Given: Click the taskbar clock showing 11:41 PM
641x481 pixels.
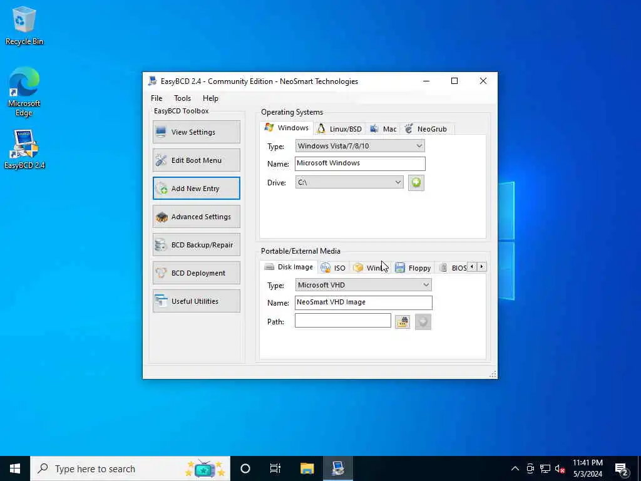Looking at the screenshot, I should 587,468.
